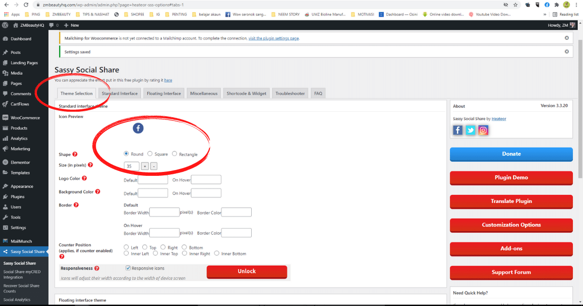Image resolution: width=583 pixels, height=306 pixels.
Task: Click the Facebook icon in Icon Preview
Action: pyautogui.click(x=138, y=128)
